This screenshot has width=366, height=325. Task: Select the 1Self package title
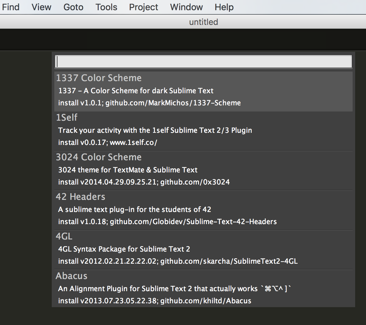tap(66, 117)
